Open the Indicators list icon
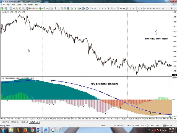The height and width of the screenshot is (133, 177). click(79, 9)
